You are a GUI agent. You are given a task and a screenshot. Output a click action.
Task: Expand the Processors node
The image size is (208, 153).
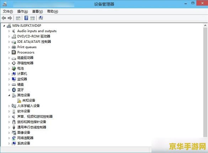9,52
